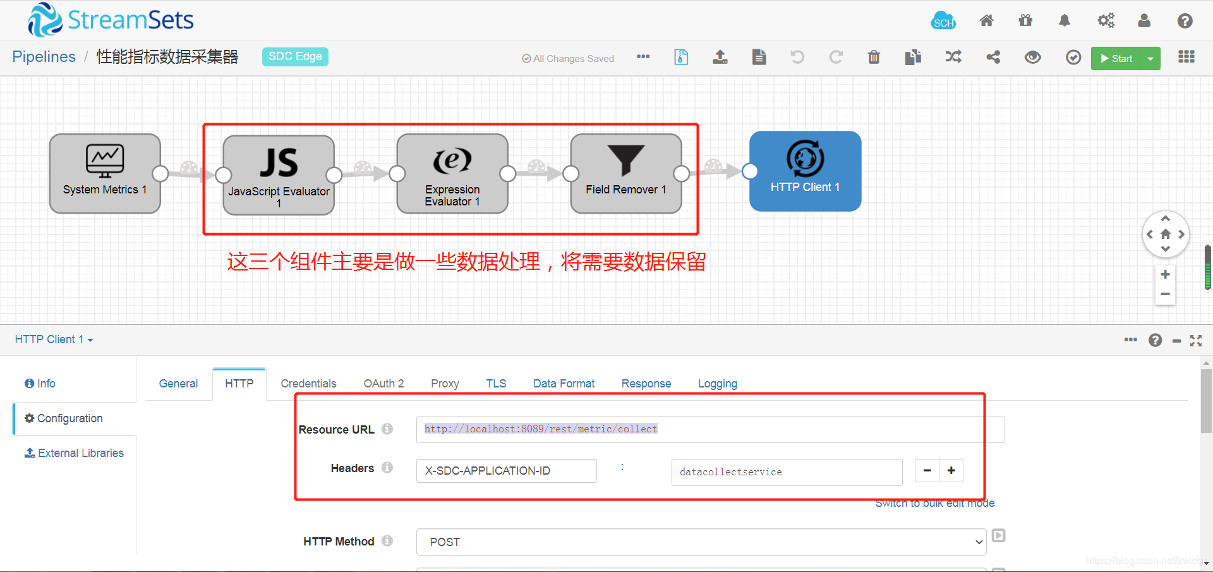1213x572 pixels.
Task: Export the pipeline using upload icon
Action: [x=720, y=57]
